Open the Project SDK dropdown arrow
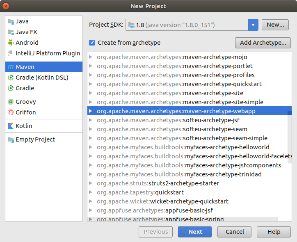The height and width of the screenshot is (242, 297). coord(253,25)
